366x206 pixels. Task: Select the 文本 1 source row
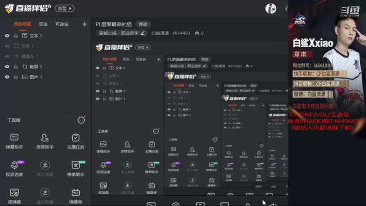pyautogui.click(x=45, y=36)
